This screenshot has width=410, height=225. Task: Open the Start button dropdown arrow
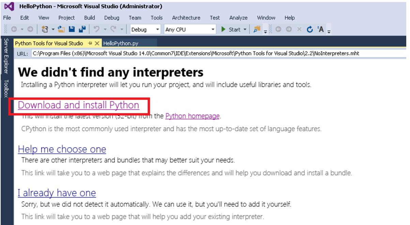pyautogui.click(x=245, y=30)
